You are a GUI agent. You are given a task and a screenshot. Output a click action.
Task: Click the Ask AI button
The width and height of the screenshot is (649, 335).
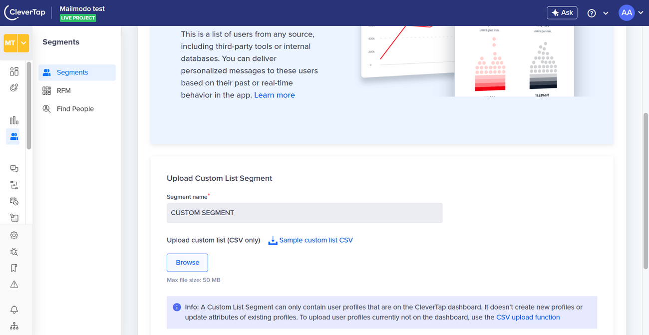click(562, 13)
